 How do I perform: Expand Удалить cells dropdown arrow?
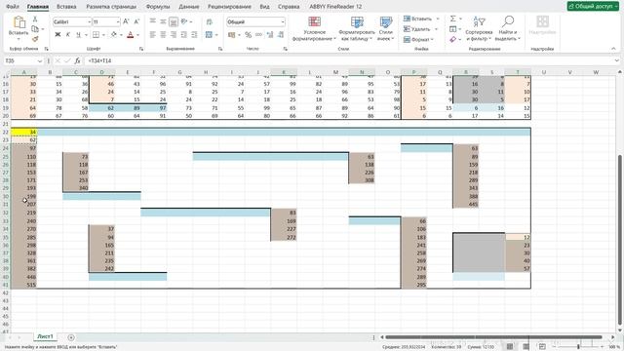(436, 29)
